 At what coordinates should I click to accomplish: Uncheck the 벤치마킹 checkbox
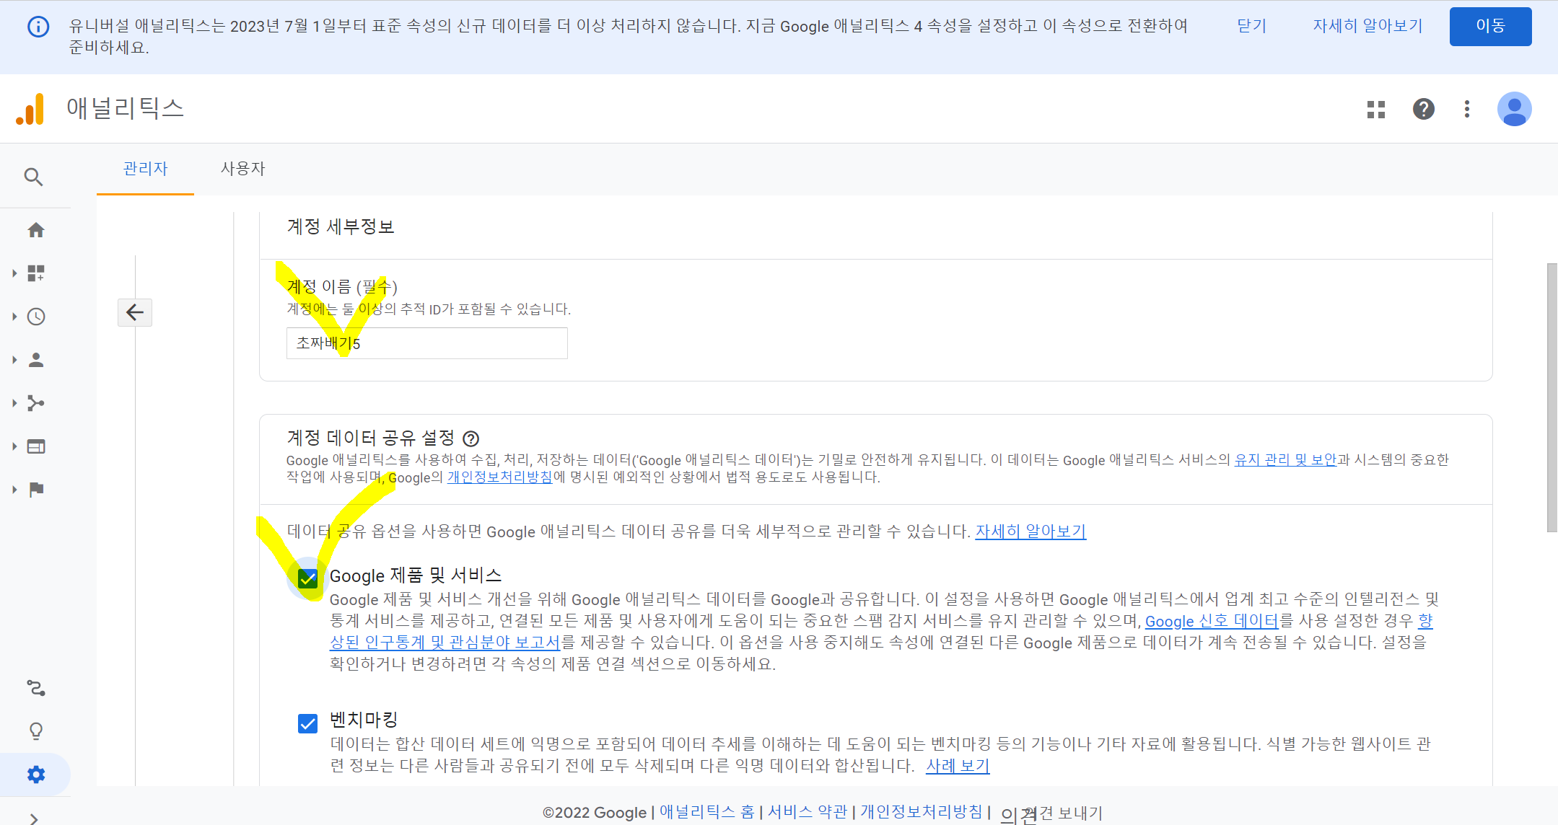(308, 723)
